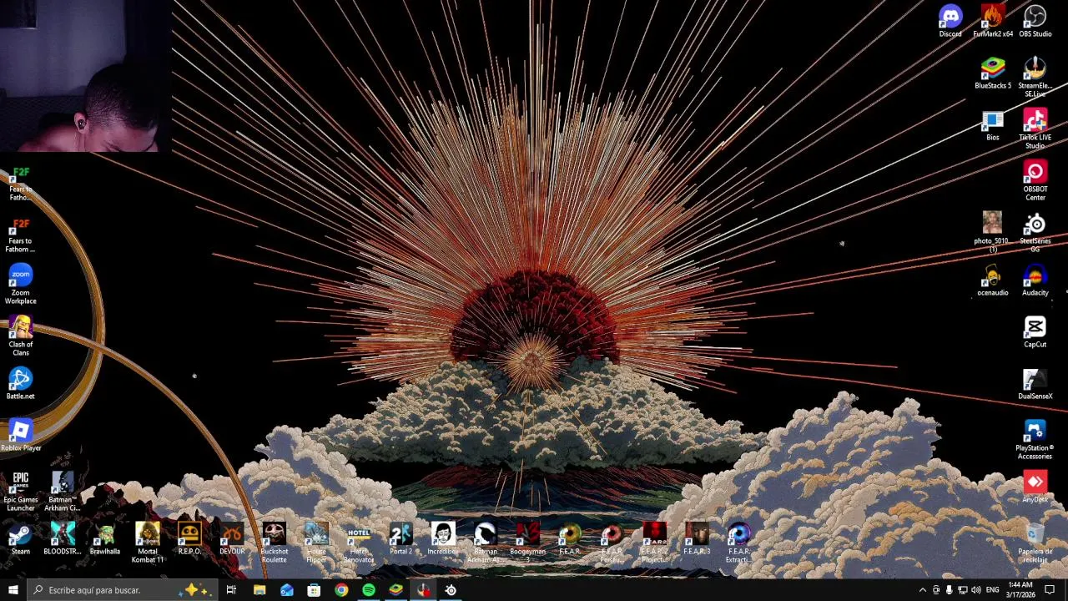Open the Buckshot Roulette shortcut
The width and height of the screenshot is (1068, 601).
275,543
